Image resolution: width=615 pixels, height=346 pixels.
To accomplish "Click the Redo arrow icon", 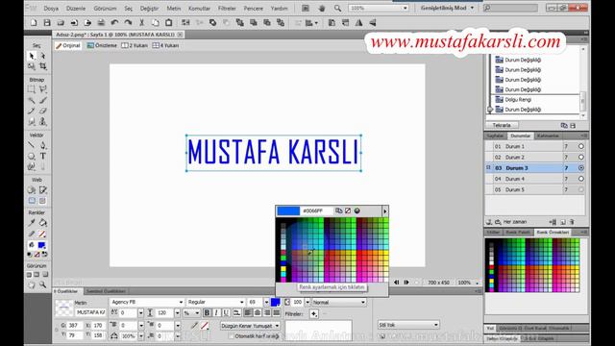I will [128, 23].
